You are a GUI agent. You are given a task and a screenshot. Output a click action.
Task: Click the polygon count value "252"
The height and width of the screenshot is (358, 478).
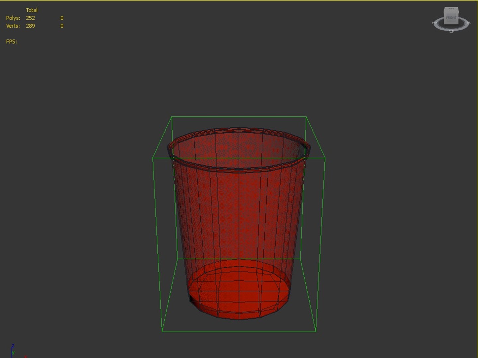click(x=31, y=18)
